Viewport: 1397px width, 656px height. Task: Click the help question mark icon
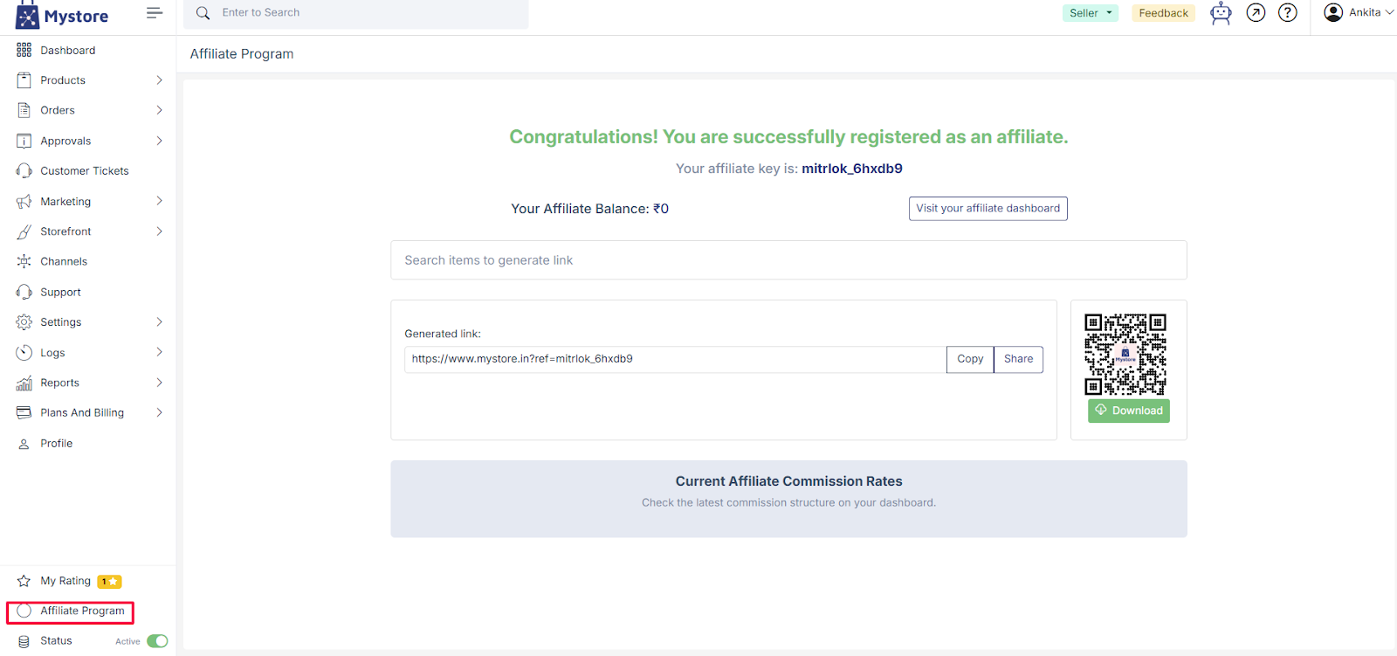pos(1288,13)
